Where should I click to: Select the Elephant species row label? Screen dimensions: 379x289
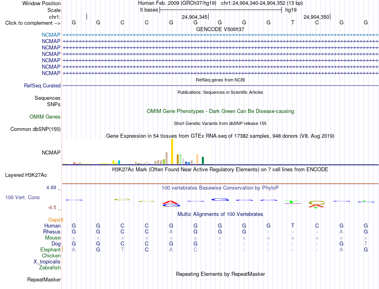click(50, 249)
